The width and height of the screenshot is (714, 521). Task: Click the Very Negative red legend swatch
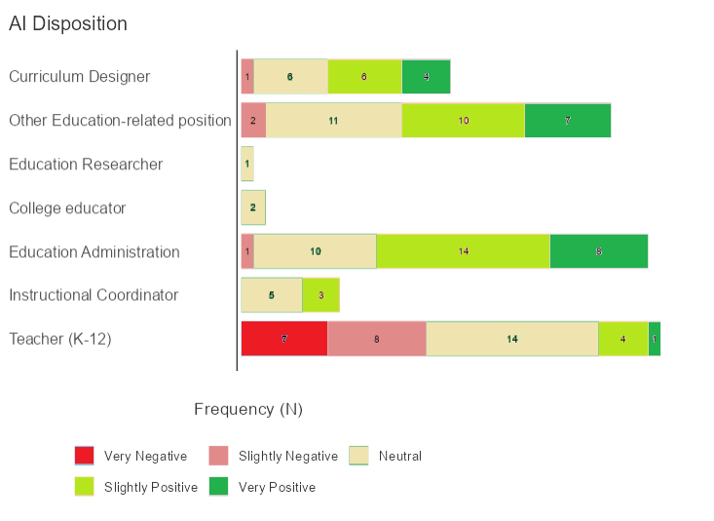click(85, 456)
